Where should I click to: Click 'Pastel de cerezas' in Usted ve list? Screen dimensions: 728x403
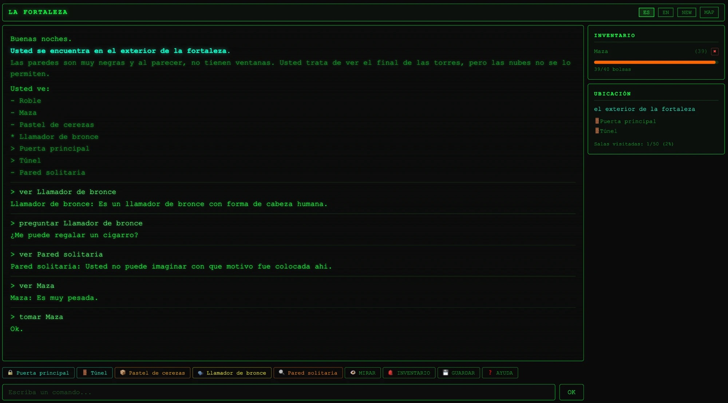(x=56, y=125)
